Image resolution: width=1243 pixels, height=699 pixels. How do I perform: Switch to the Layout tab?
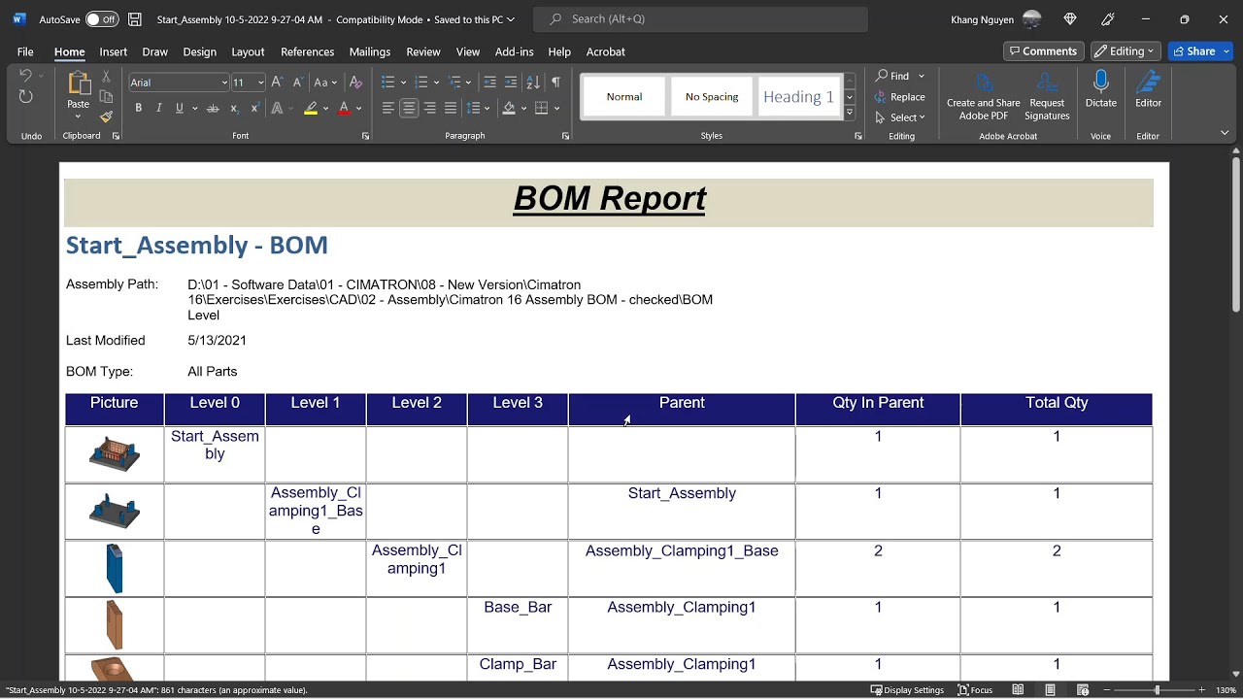248,51
